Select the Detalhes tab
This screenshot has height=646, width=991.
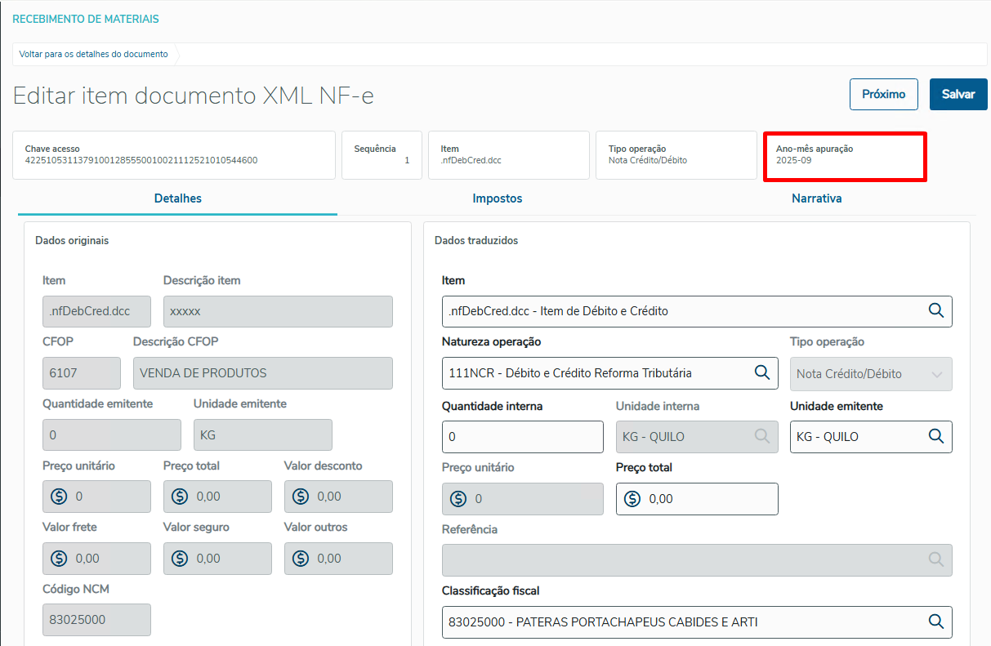coord(177,198)
